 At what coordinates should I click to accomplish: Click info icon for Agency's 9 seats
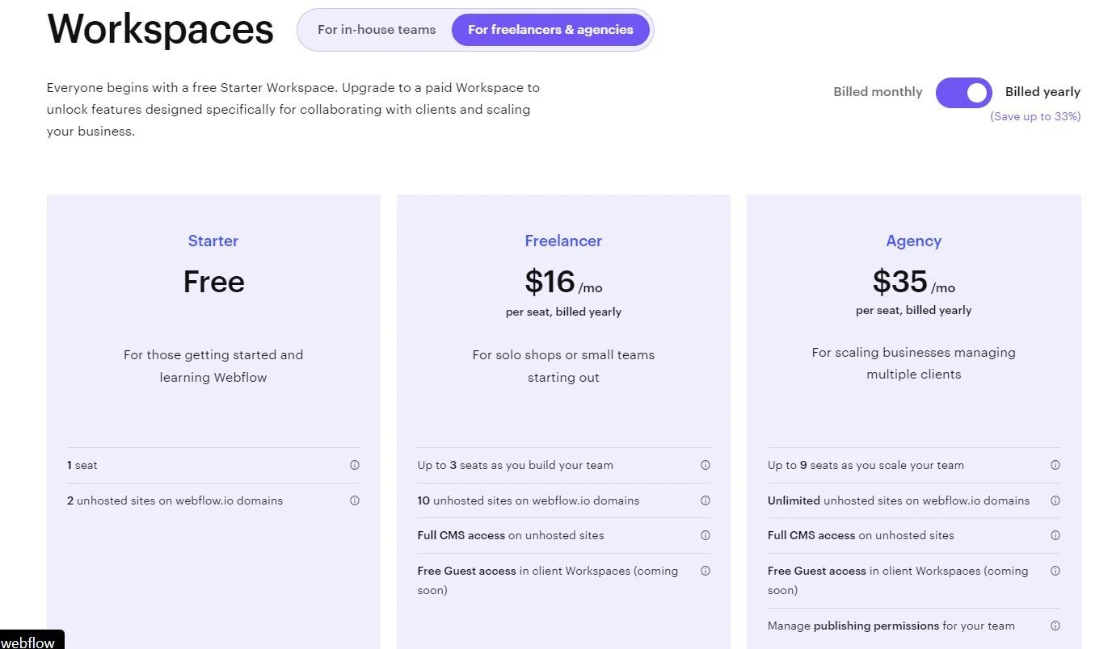[x=1055, y=465]
